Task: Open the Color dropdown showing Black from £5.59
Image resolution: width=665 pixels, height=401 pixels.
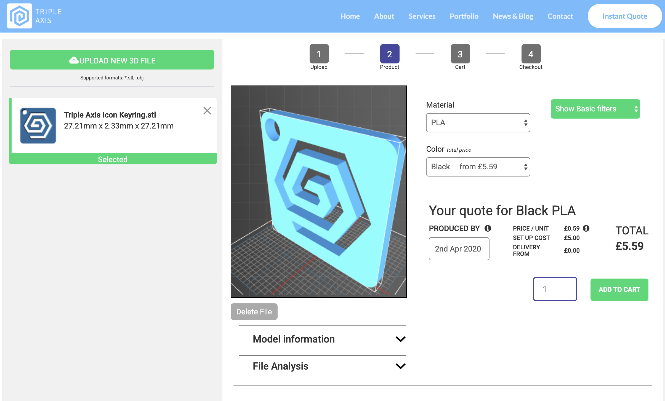Action: [x=478, y=167]
